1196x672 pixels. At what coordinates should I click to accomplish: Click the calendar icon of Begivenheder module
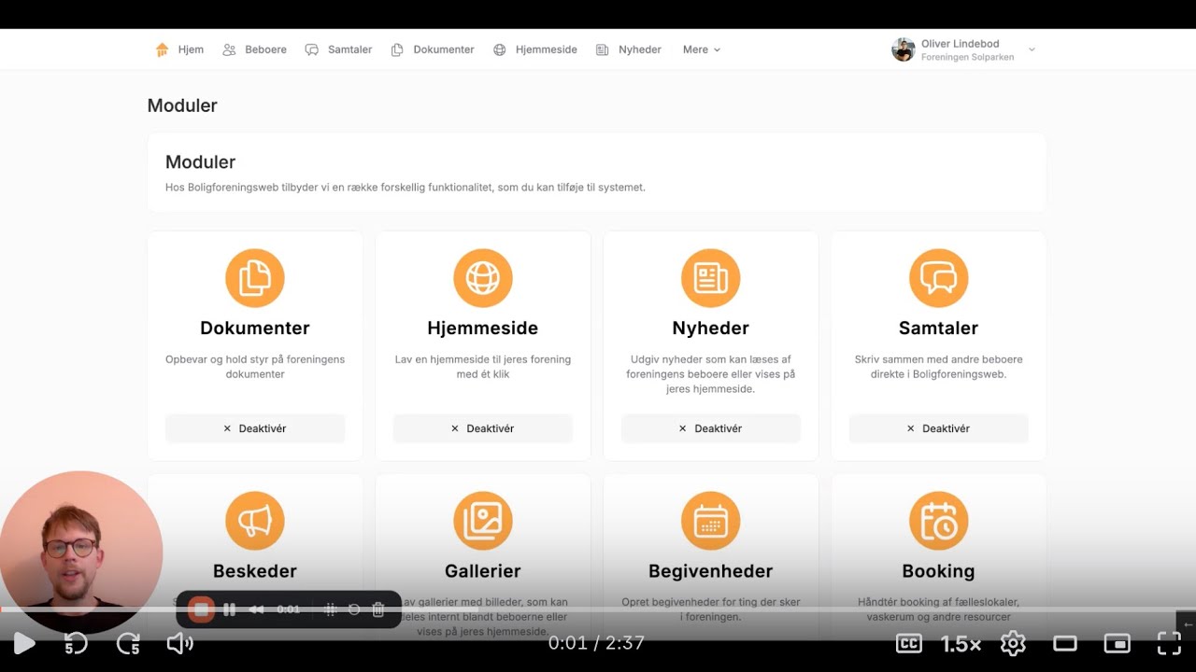711,521
